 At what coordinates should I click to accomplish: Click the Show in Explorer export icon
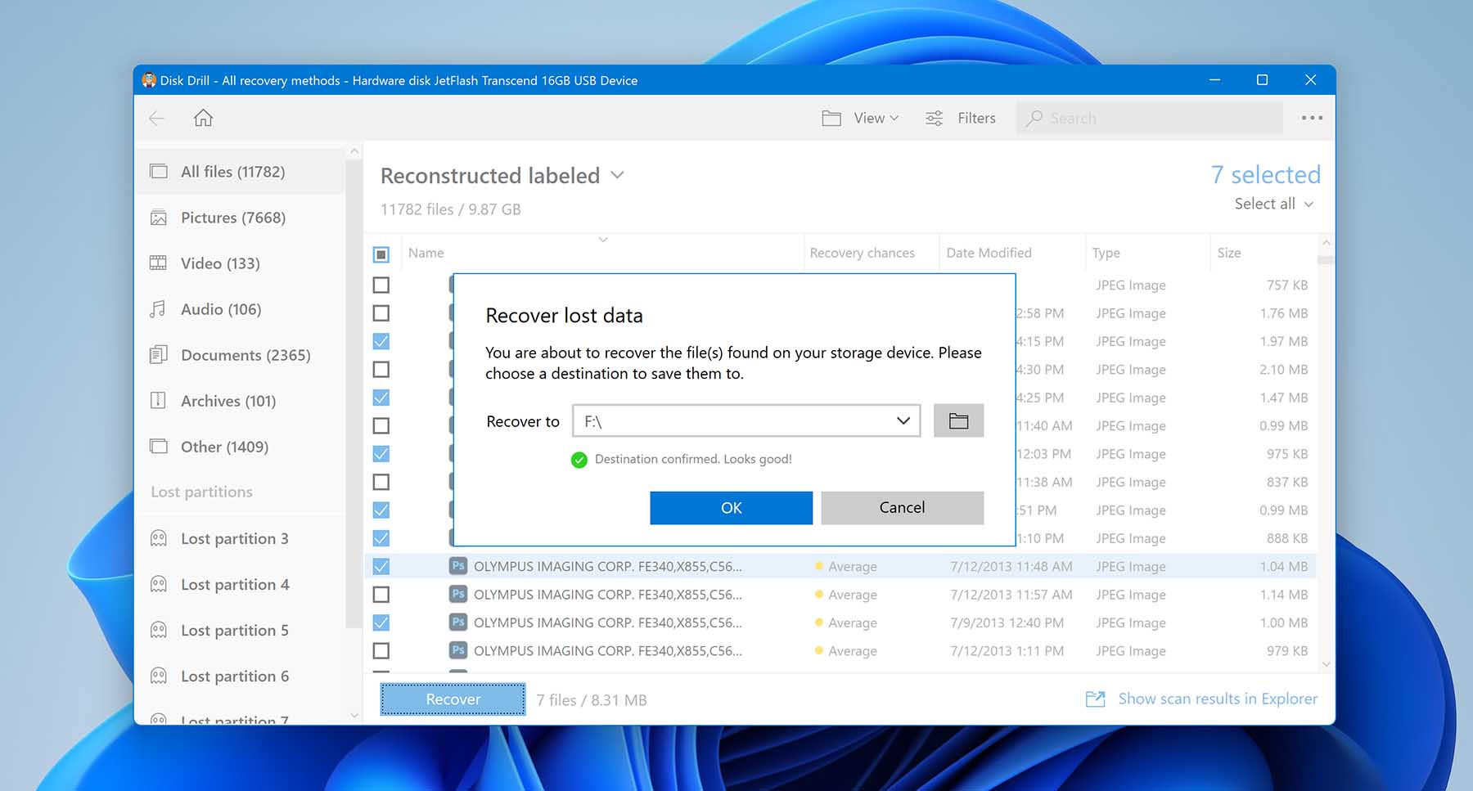1095,699
